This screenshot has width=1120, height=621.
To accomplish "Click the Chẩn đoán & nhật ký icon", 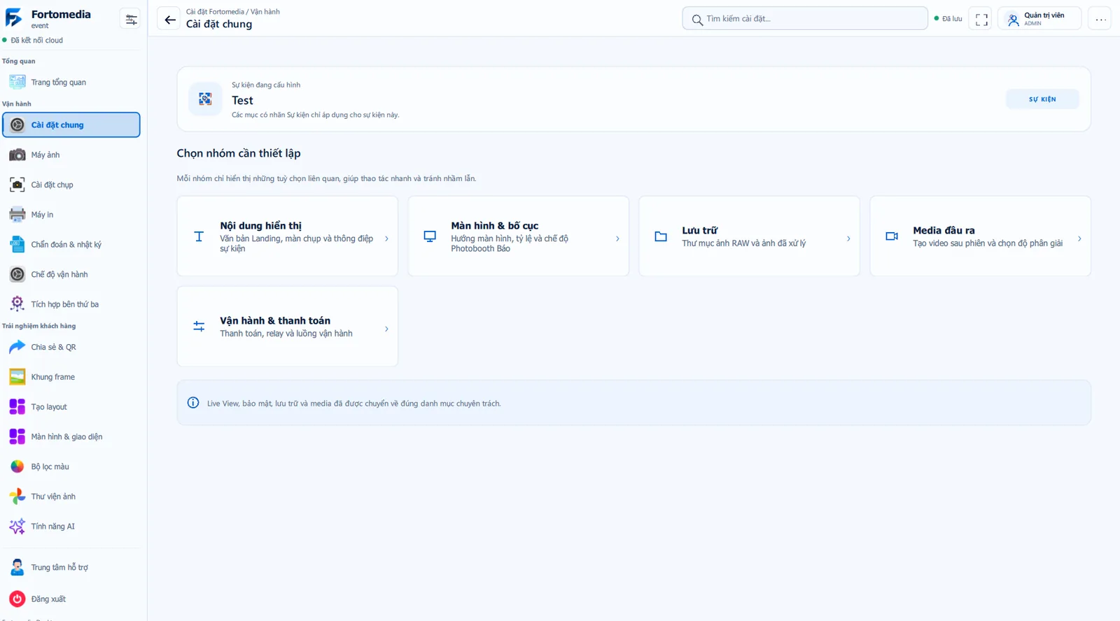I will 17,245.
